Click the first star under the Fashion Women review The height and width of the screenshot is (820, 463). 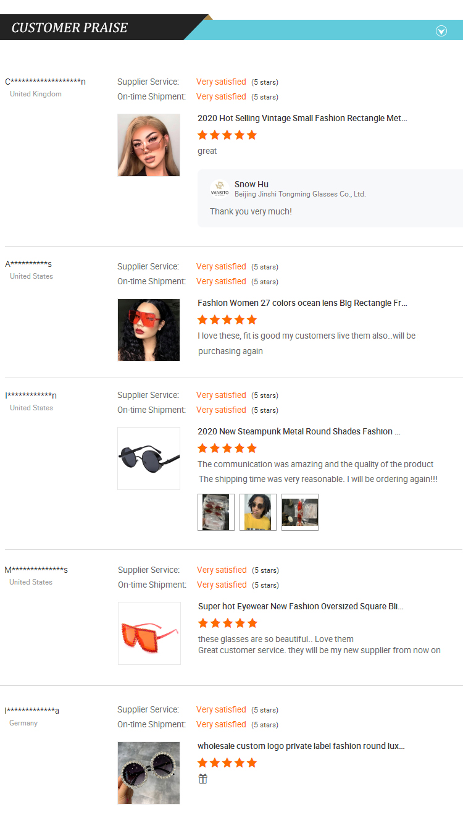coord(202,319)
